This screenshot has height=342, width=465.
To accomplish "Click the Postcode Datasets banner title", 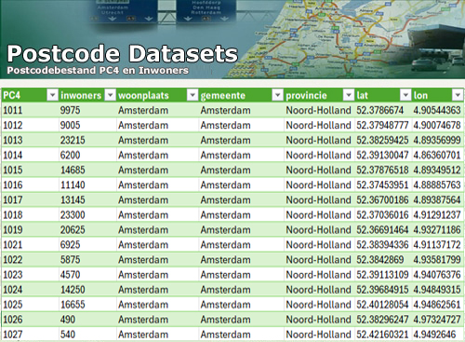I will click(123, 53).
